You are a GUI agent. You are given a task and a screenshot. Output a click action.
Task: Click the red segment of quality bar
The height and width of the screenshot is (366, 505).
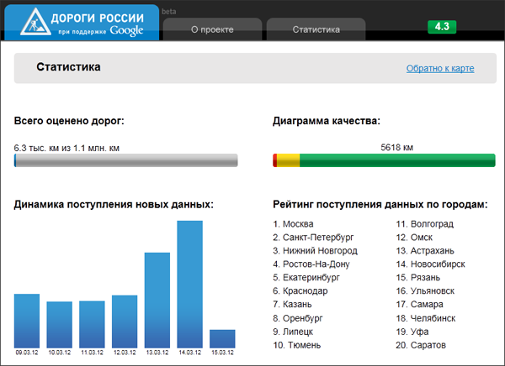(274, 160)
